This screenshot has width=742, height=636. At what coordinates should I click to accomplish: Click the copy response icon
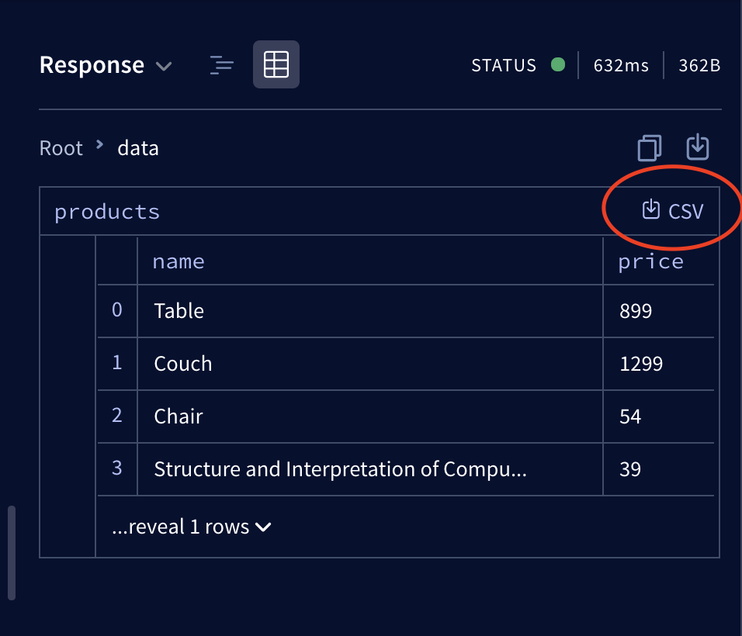point(650,147)
